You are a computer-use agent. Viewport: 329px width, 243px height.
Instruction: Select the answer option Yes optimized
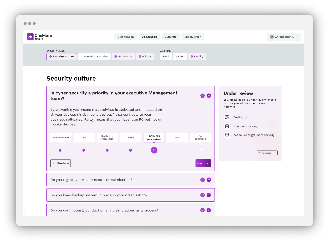tap(200, 137)
